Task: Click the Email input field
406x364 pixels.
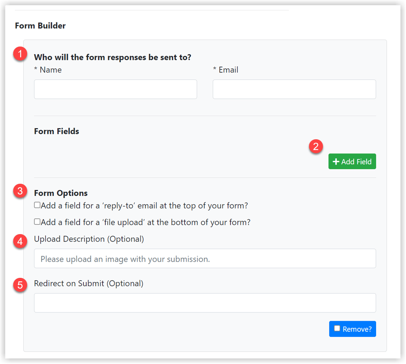Action: [x=294, y=89]
